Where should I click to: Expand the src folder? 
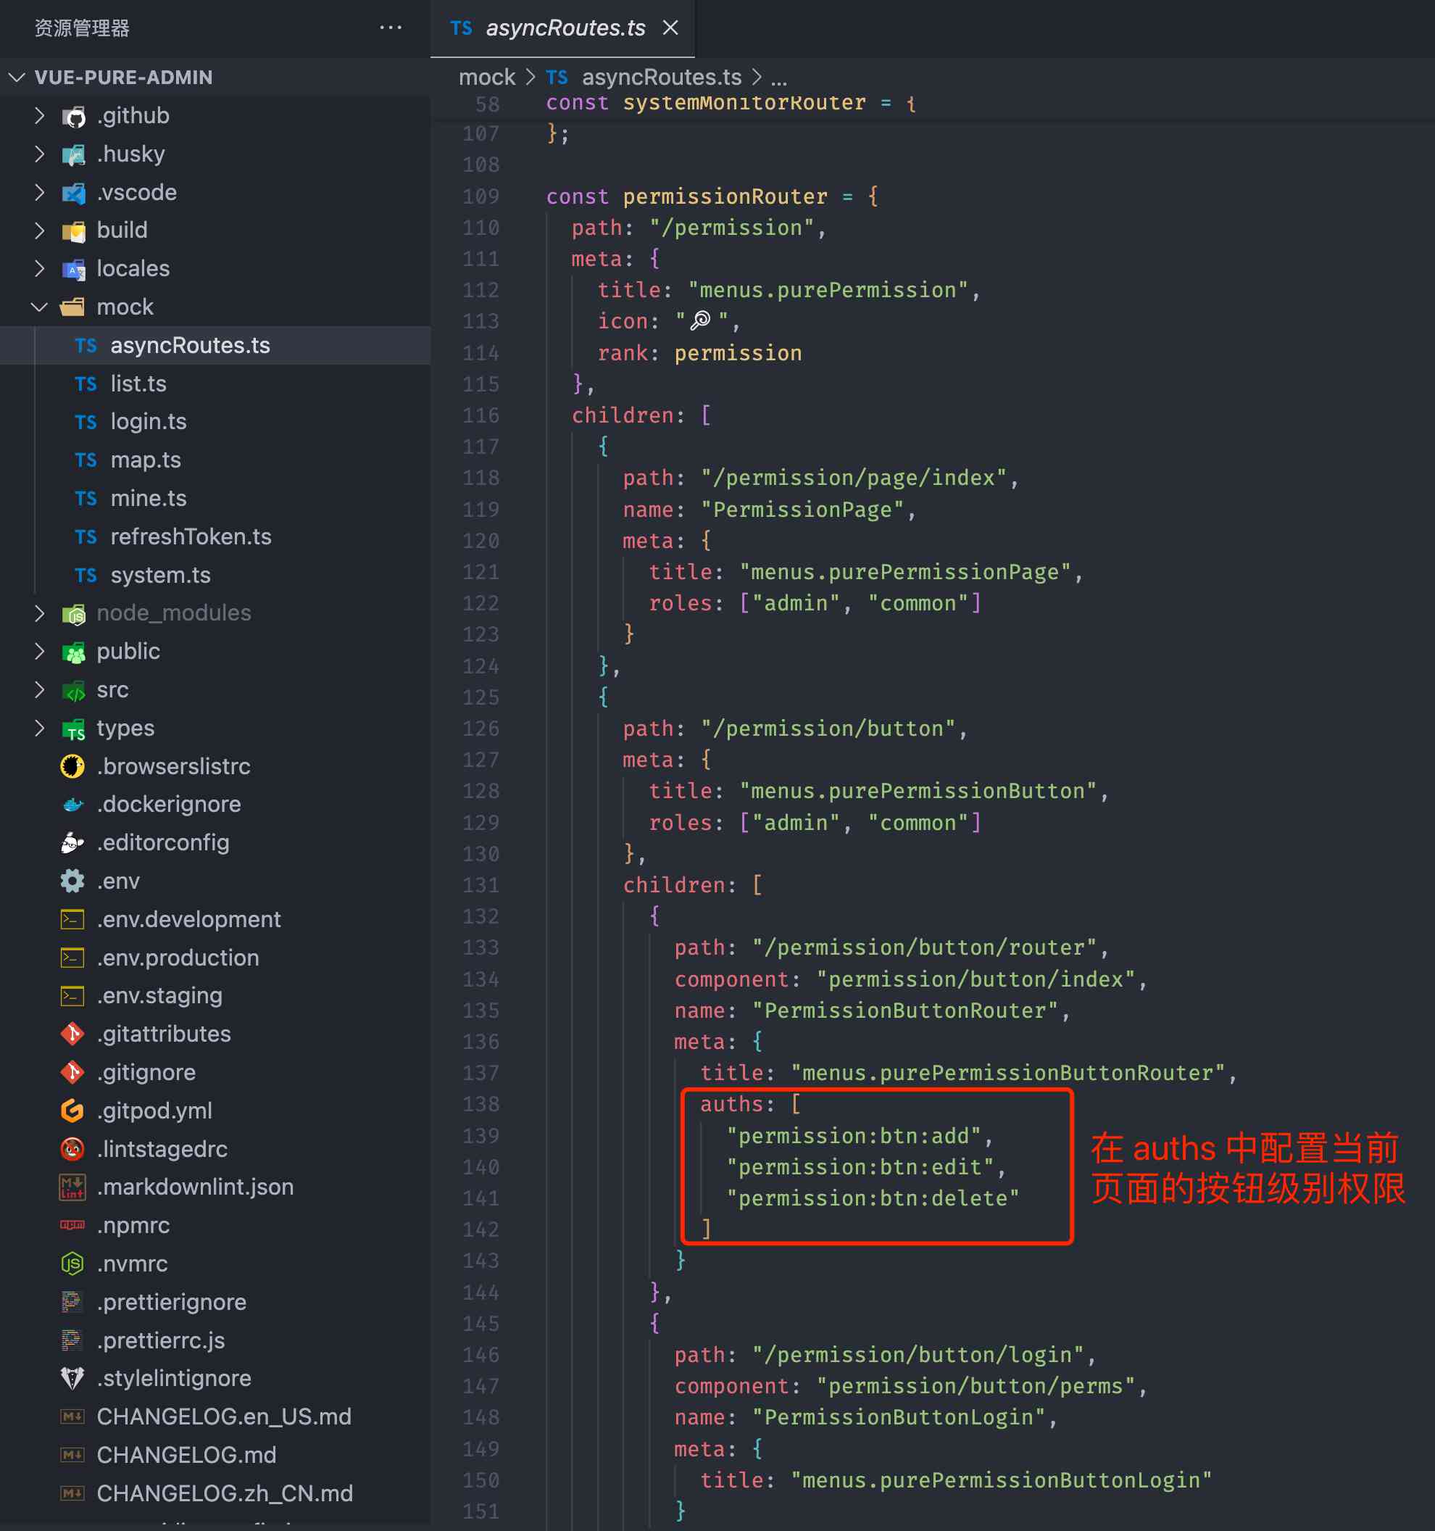pyautogui.click(x=39, y=689)
